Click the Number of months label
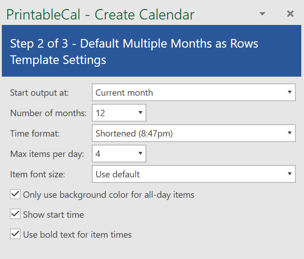This screenshot has width=304, height=259. tap(48, 113)
